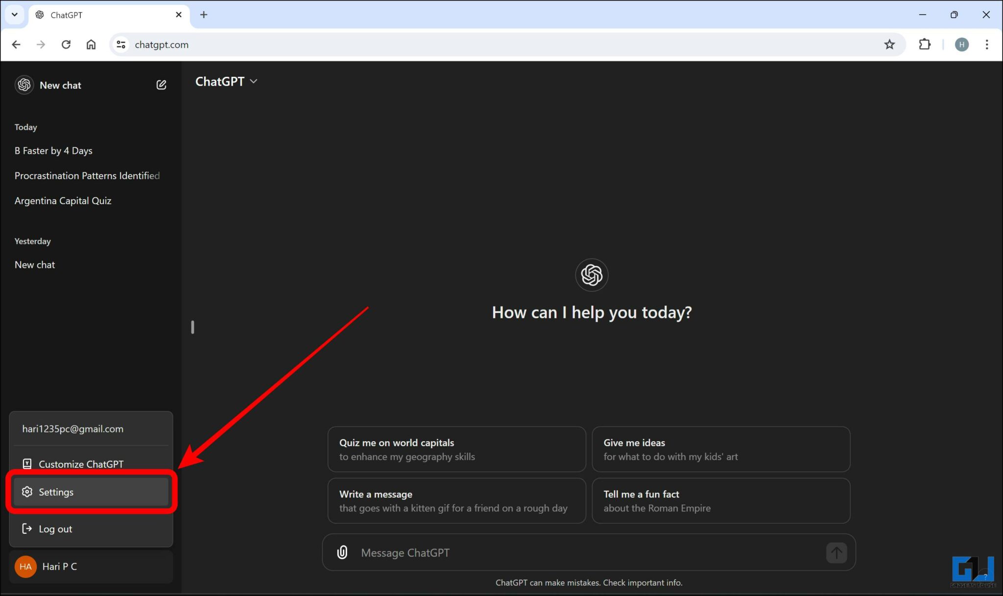The image size is (1003, 596).
Task: View site information icon in address bar
Action: point(121,45)
